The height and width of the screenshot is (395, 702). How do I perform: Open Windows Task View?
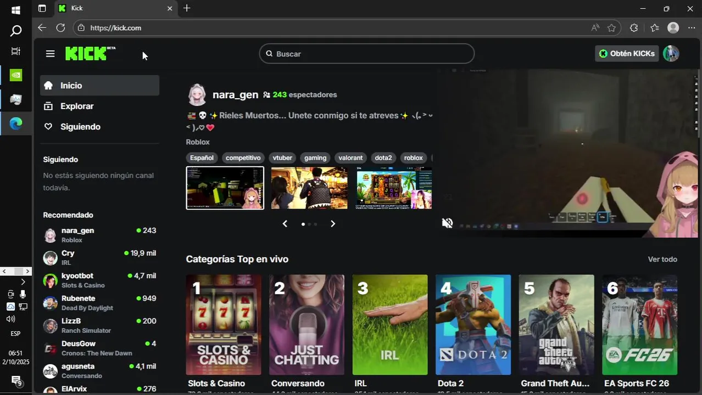point(16,52)
